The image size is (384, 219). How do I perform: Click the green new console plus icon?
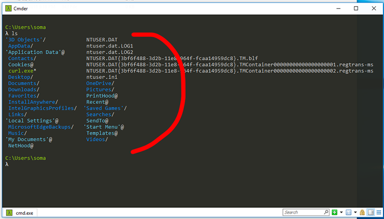(x=334, y=212)
